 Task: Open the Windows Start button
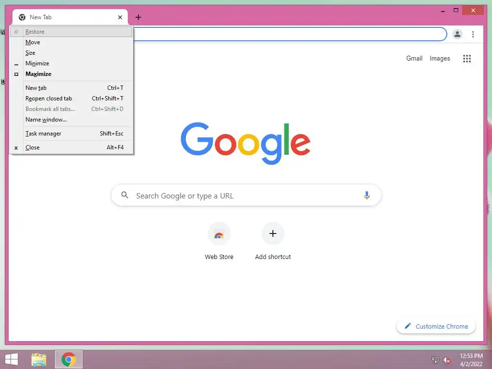click(12, 359)
